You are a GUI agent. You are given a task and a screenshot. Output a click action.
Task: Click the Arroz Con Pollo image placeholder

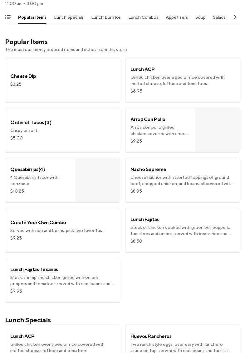point(218,130)
